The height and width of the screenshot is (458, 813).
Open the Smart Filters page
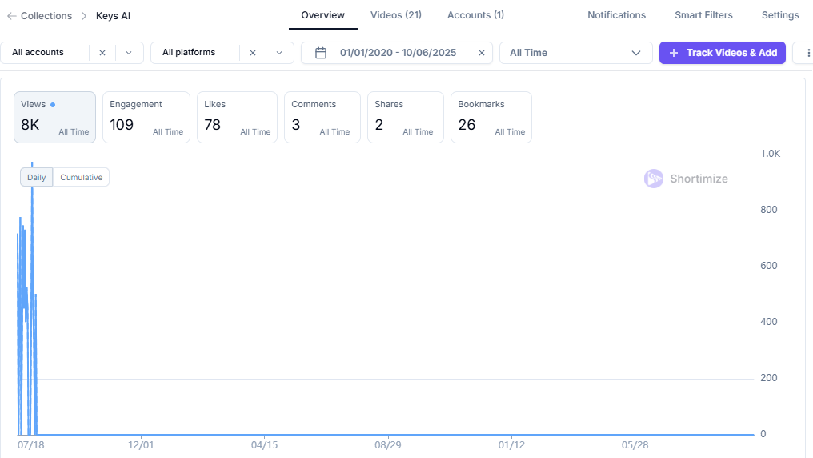click(703, 15)
